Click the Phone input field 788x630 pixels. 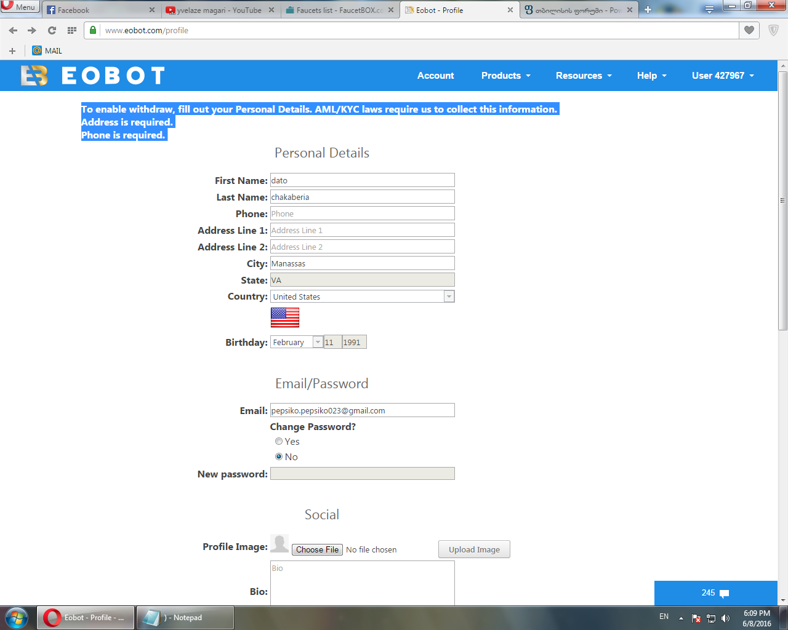[x=363, y=213]
